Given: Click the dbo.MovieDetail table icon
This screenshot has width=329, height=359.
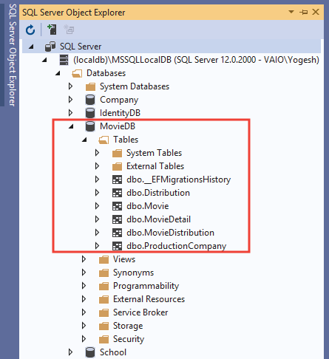Looking at the screenshot, I should (117, 219).
